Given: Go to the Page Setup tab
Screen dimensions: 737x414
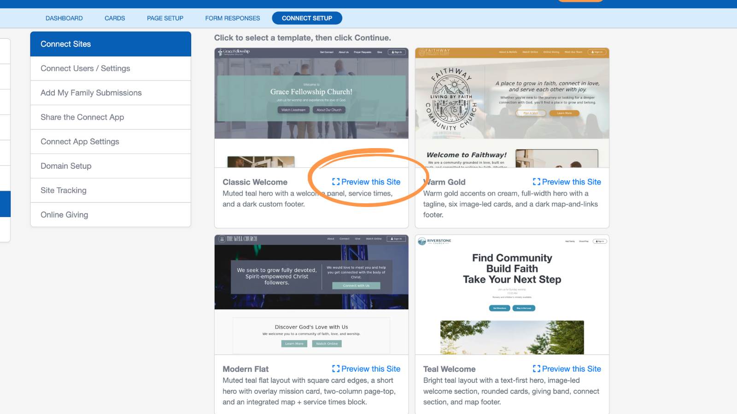Looking at the screenshot, I should click(165, 18).
